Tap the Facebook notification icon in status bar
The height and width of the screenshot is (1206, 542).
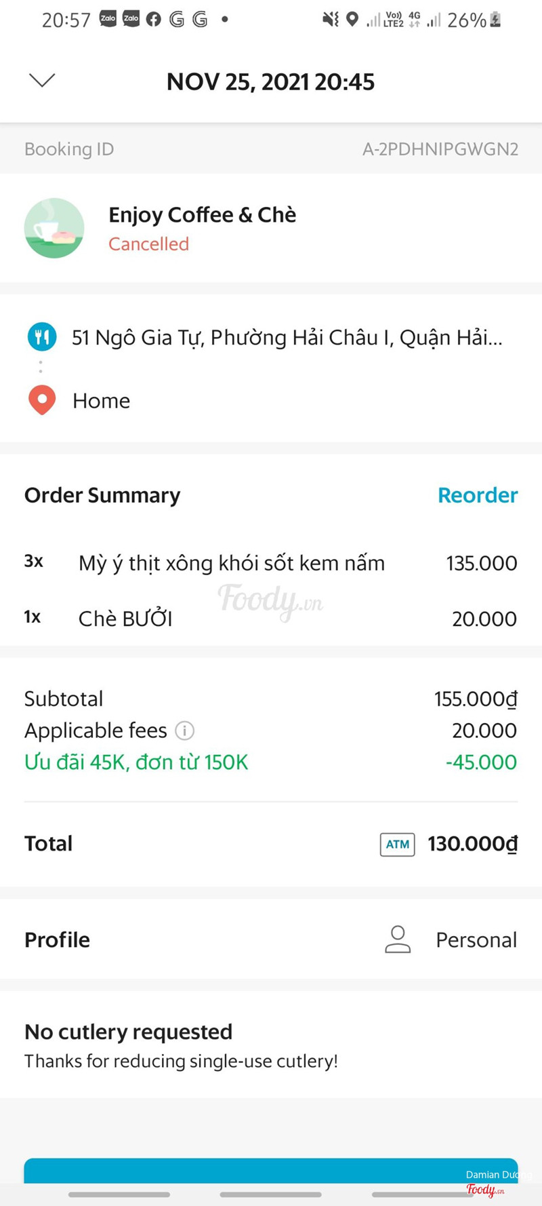click(x=154, y=20)
